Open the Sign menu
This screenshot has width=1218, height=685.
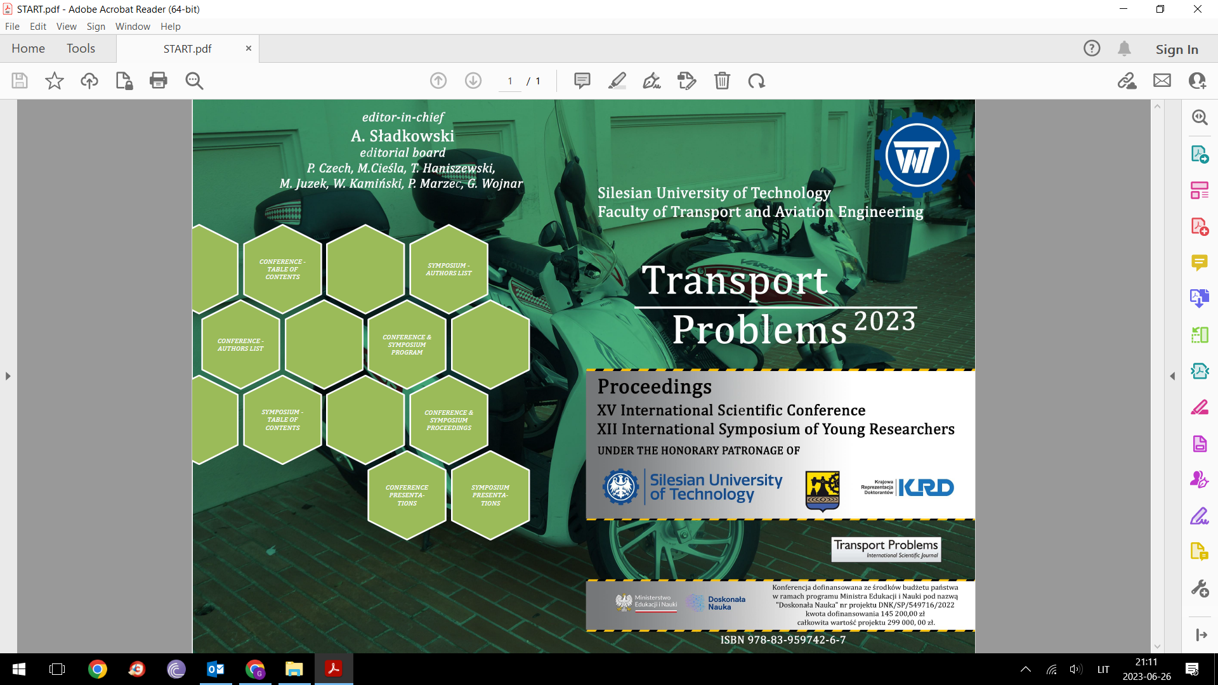pos(96,26)
